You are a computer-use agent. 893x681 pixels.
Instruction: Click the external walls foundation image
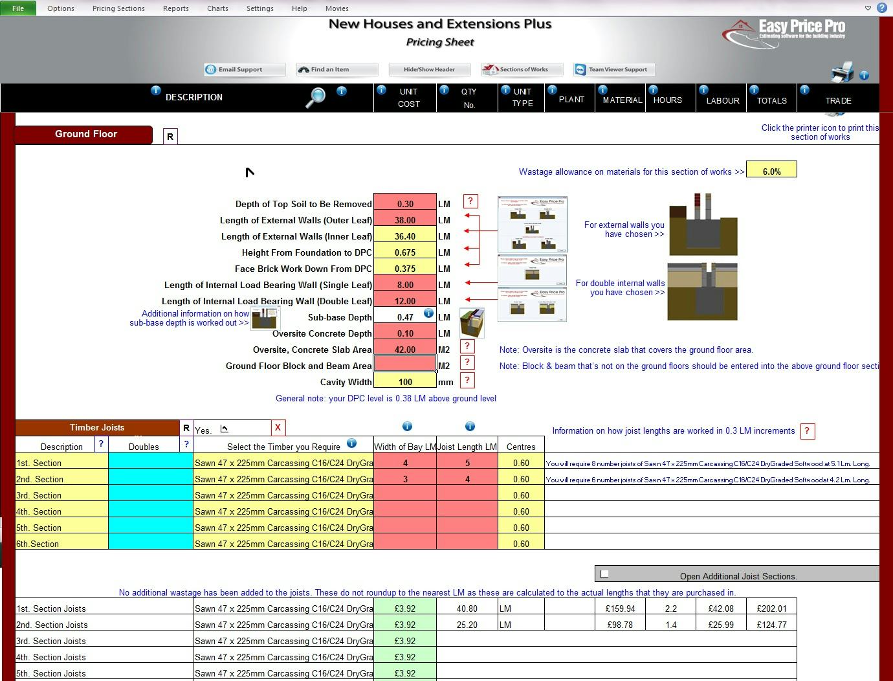coord(703,224)
